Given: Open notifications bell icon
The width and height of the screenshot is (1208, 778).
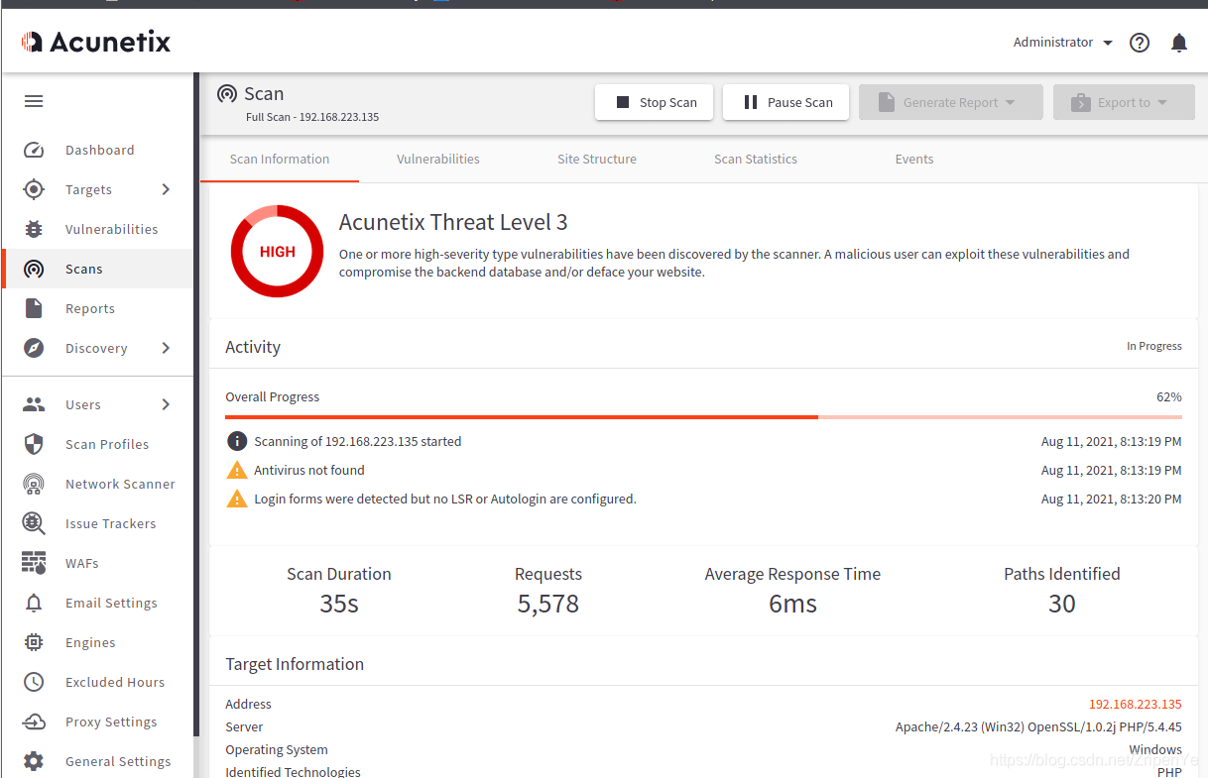Looking at the screenshot, I should [x=1179, y=43].
